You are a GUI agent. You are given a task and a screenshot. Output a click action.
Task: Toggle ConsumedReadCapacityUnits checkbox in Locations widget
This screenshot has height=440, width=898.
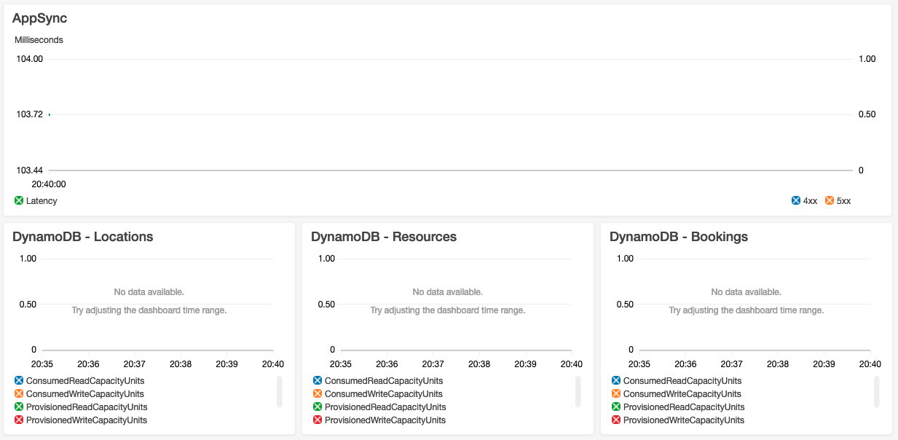(x=19, y=380)
